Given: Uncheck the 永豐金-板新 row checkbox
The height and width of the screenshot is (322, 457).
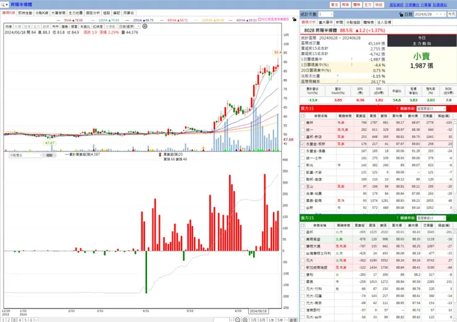Looking at the screenshot, I should click(303, 144).
